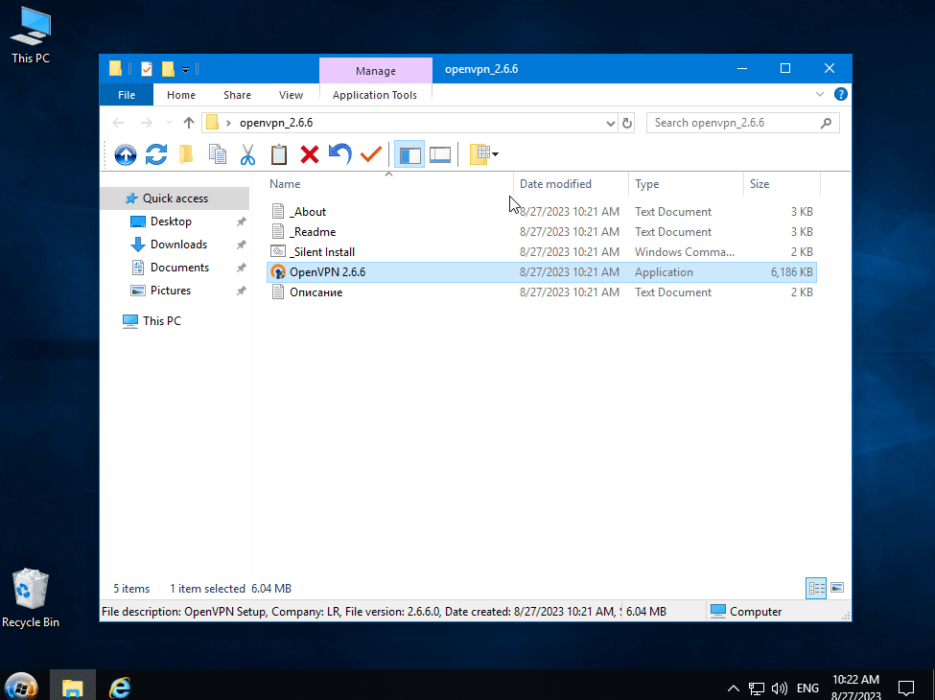Click the orange checkmark toolbar icon
This screenshot has height=700, width=935.
tap(371, 154)
